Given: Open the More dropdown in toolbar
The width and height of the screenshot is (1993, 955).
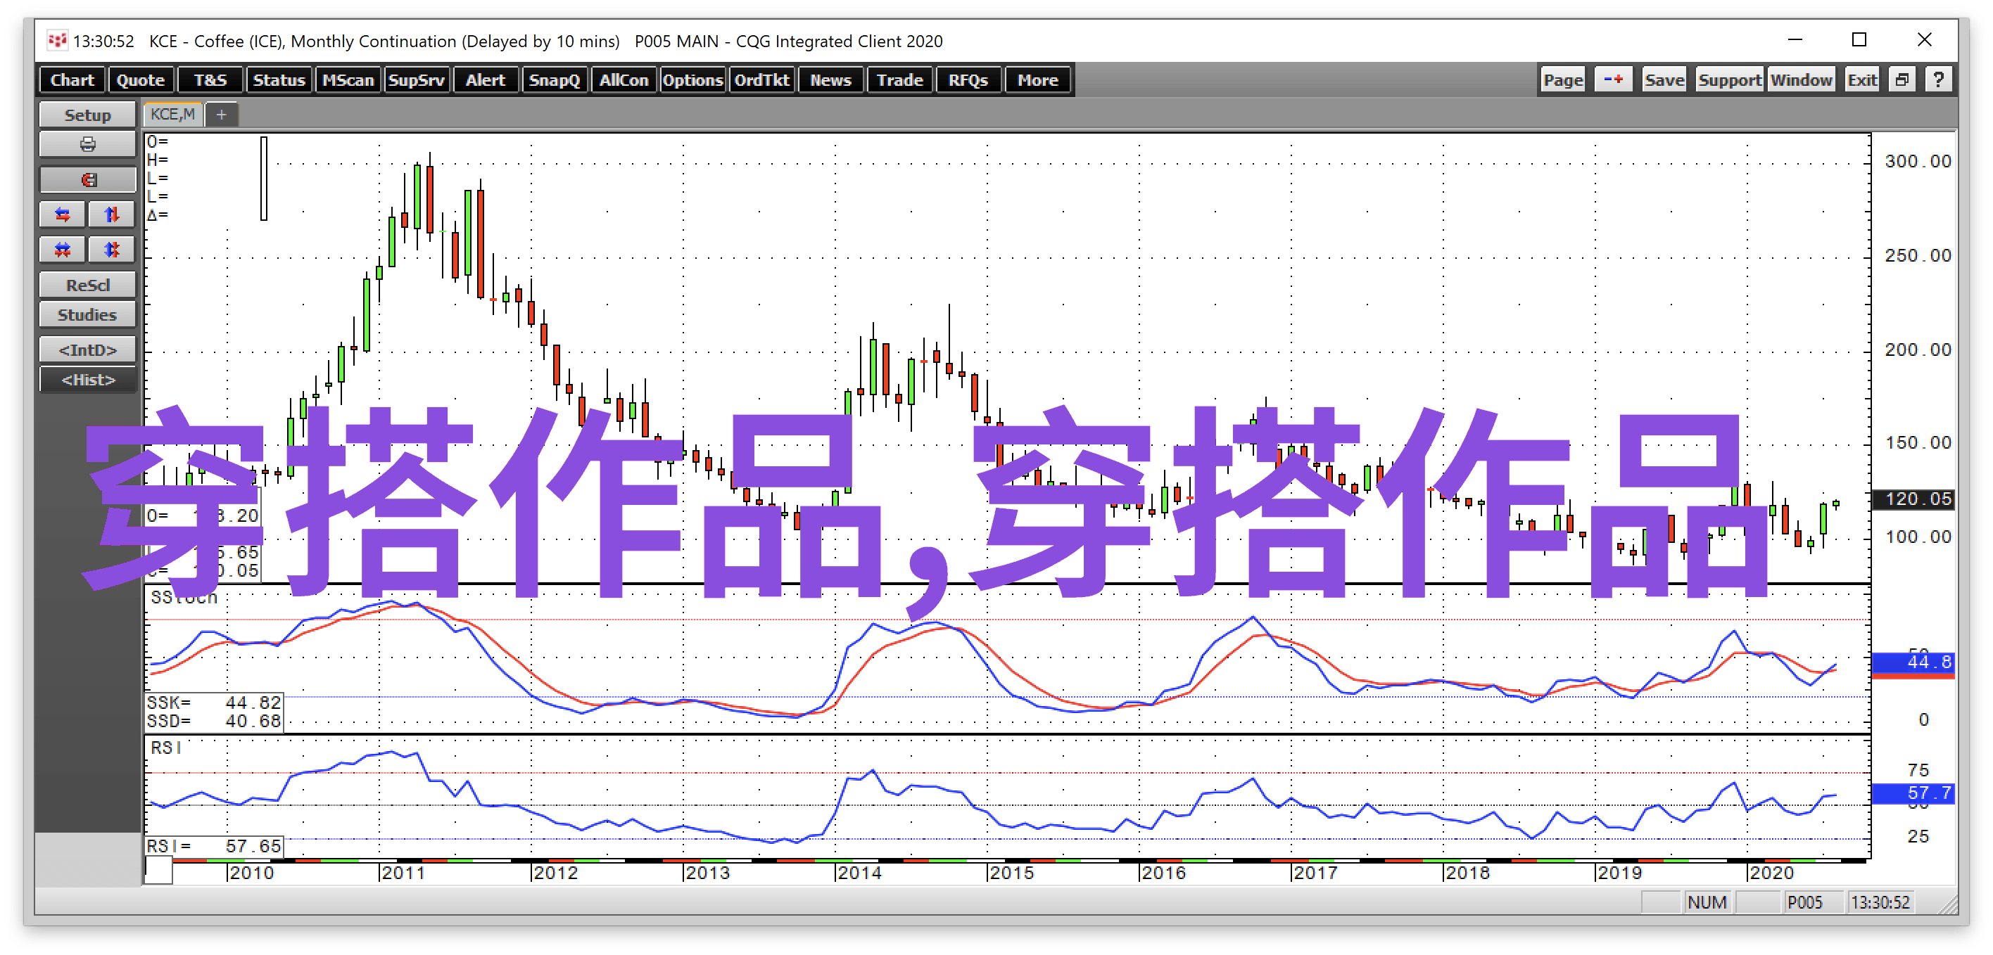Looking at the screenshot, I should (1037, 79).
